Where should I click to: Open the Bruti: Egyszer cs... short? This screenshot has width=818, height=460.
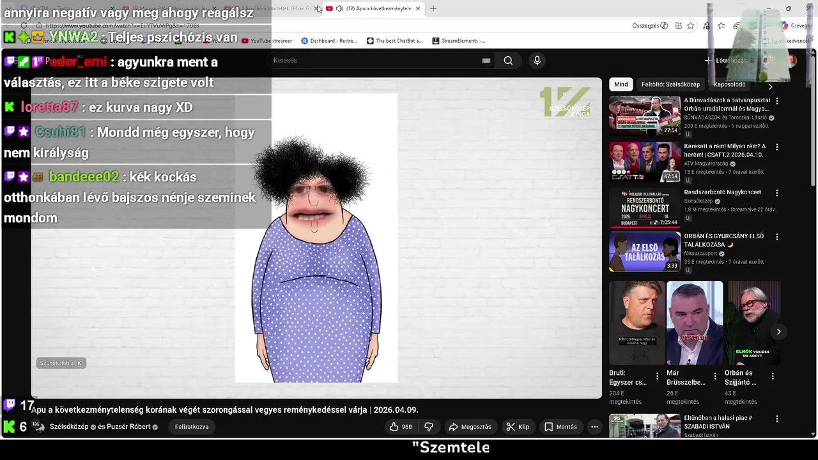coord(637,323)
